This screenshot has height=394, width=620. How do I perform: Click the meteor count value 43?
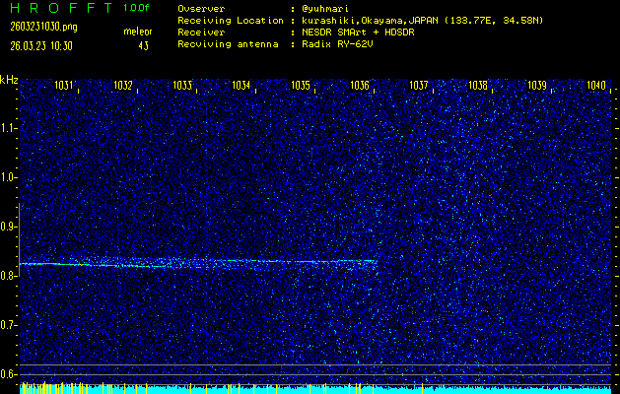click(x=144, y=45)
